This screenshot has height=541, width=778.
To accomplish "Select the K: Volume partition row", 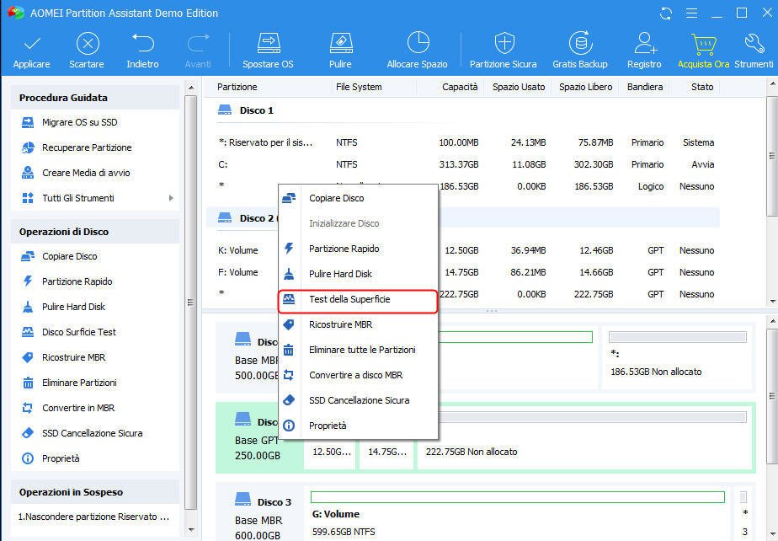I will click(462, 250).
